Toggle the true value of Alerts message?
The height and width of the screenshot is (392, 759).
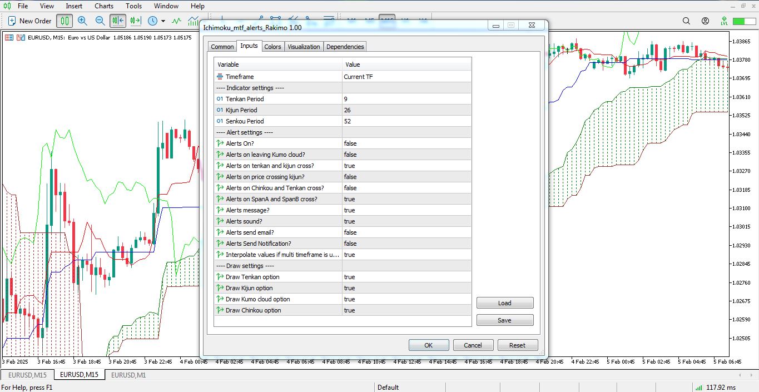[406, 210]
